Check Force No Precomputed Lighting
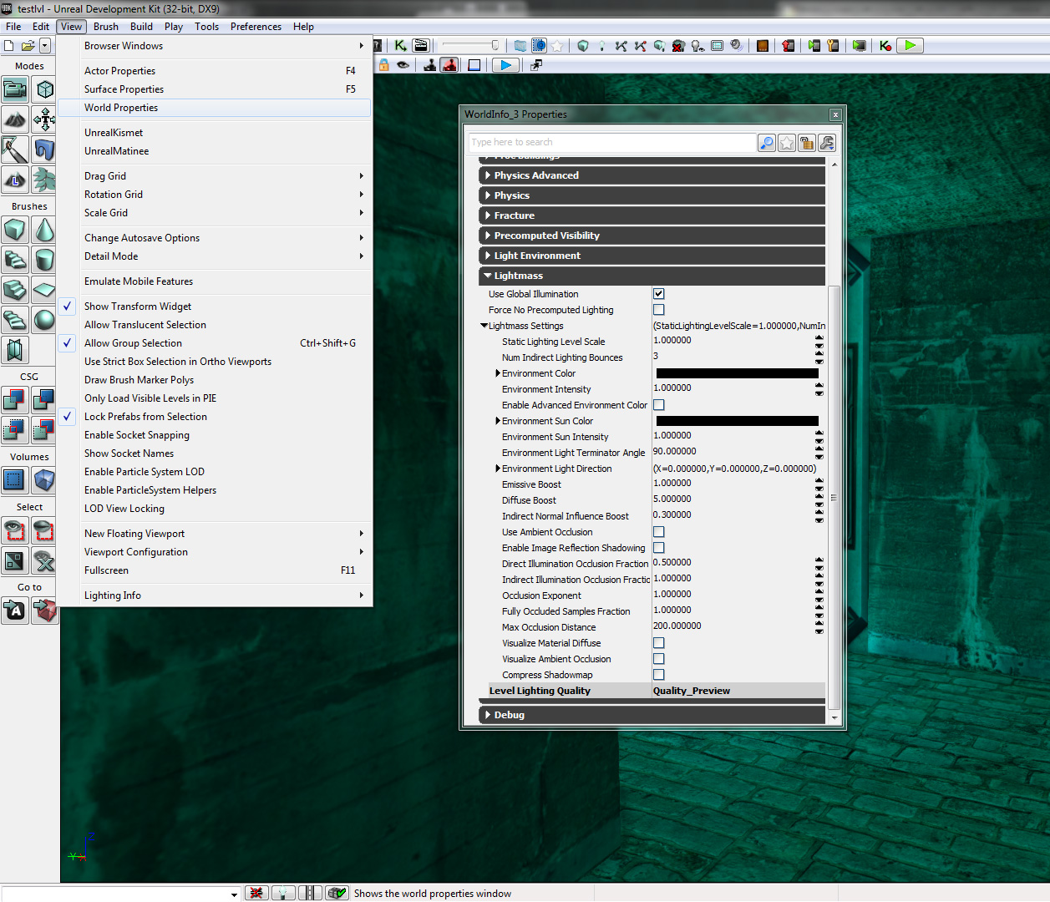Viewport: 1050px width, 902px height. [659, 310]
